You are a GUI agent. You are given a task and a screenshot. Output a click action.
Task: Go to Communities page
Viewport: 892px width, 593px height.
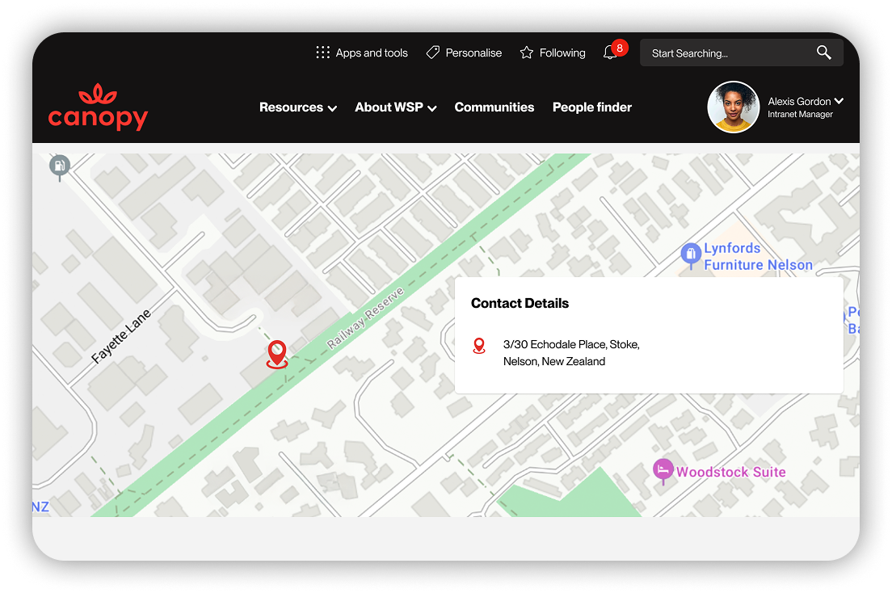(494, 107)
